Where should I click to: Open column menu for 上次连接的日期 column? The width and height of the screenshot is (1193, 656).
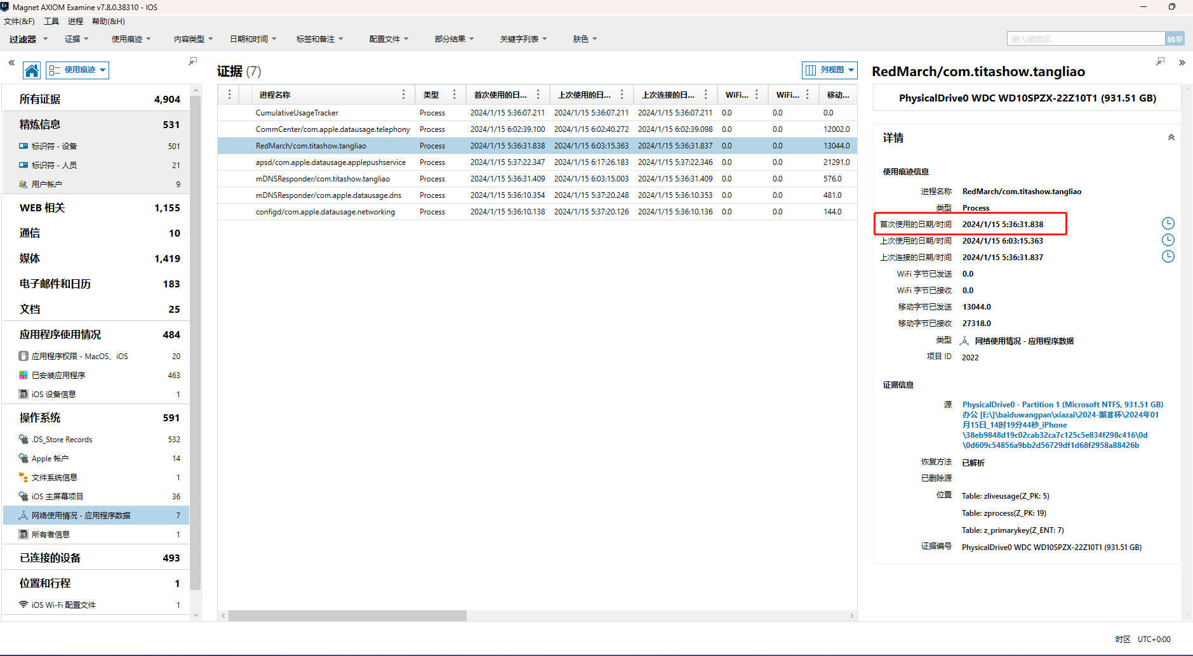pyautogui.click(x=705, y=95)
